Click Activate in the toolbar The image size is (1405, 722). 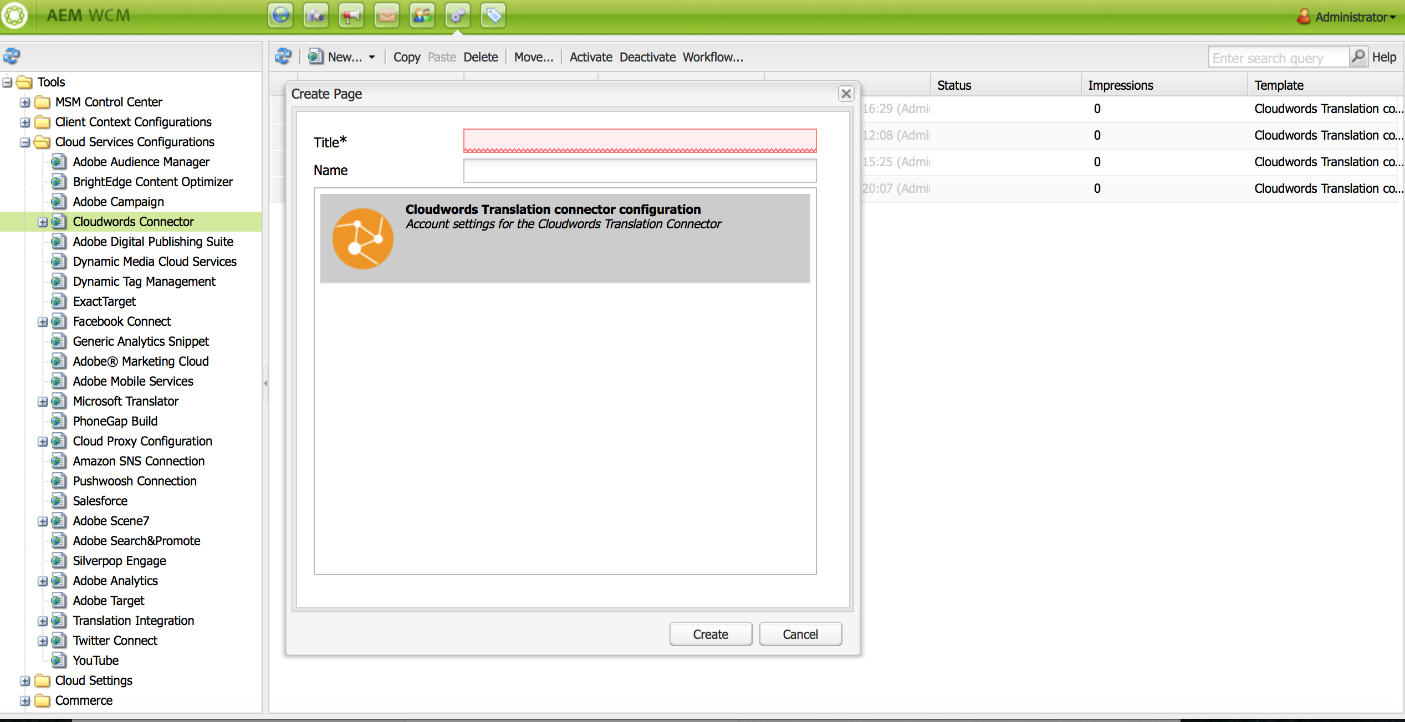point(591,57)
